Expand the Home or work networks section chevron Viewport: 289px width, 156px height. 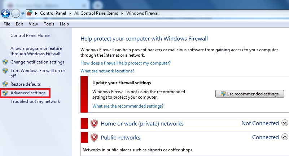point(285,123)
